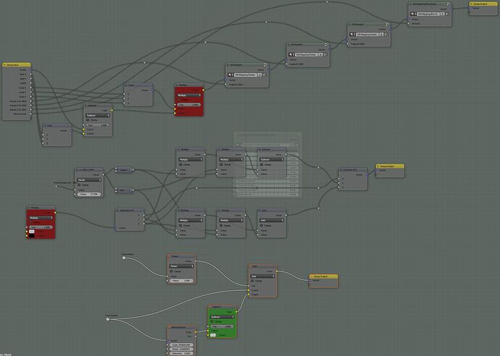Viewport: 500px width, 356px height.
Task: Browse node group icon on topmost UV mapping node
Action: (x=413, y=14)
